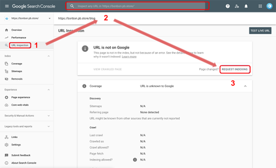Click the info icon next to Coverage
Viewport: 276px width, 168px height.
[84, 86]
